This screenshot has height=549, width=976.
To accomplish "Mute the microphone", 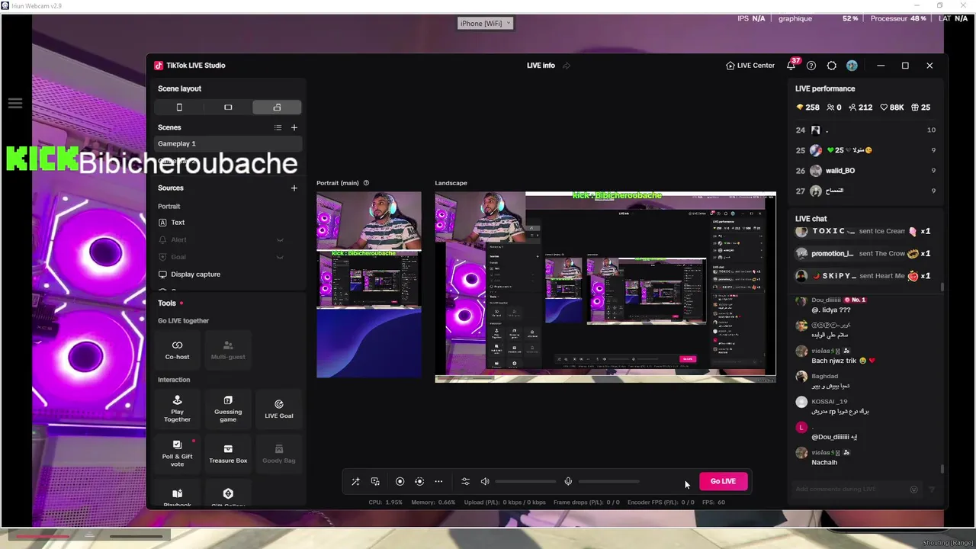I will (x=568, y=481).
